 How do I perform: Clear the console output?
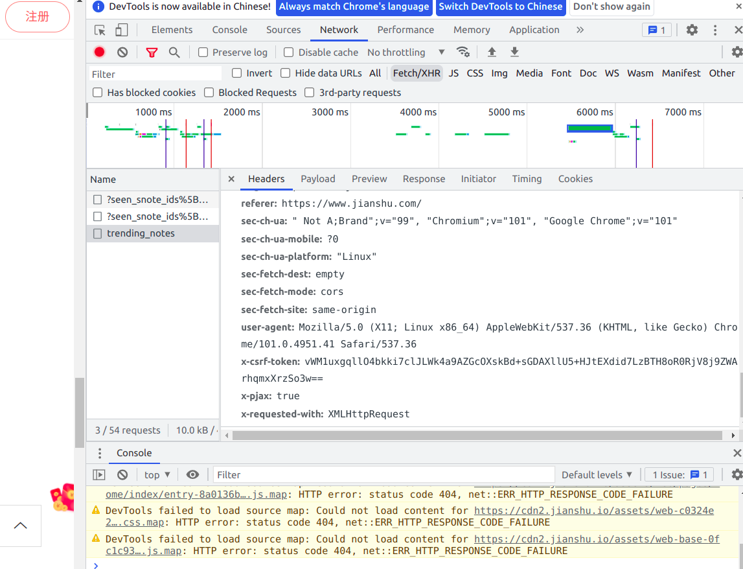[x=122, y=474]
